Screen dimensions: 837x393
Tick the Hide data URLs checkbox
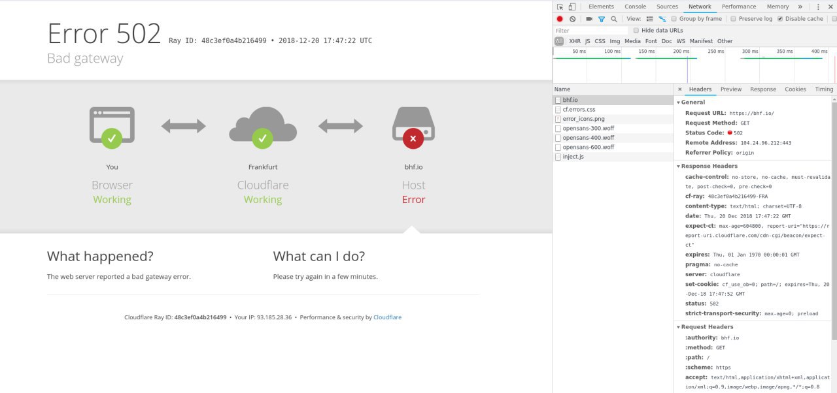pos(636,30)
